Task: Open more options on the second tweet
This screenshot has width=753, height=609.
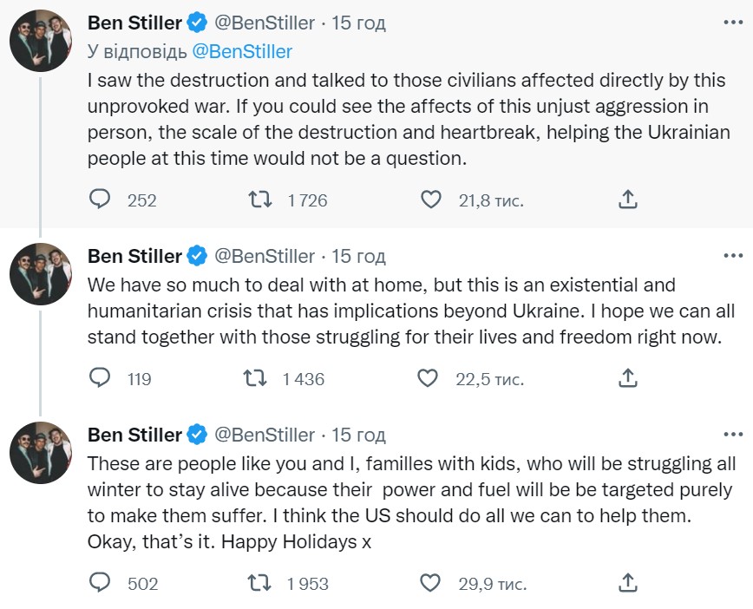Action: 732,256
